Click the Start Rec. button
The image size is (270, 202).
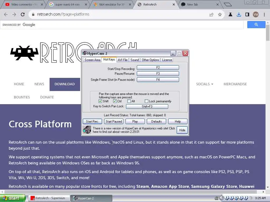pos(92,122)
